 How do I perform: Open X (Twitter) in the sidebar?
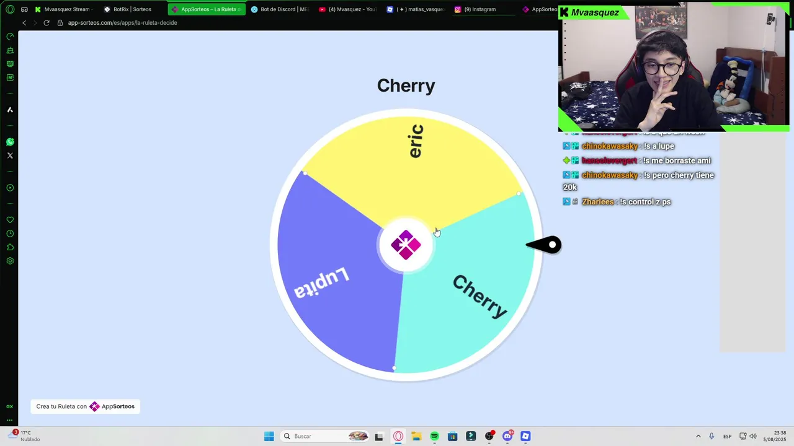pyautogui.click(x=10, y=155)
